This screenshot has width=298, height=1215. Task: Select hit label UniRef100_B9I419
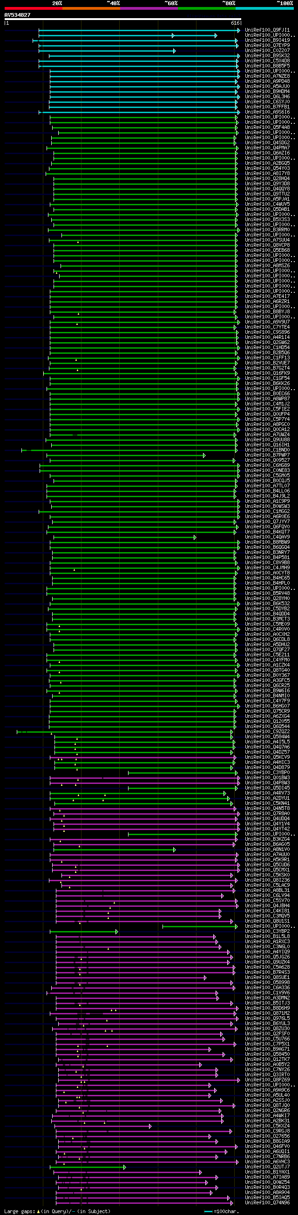pos(267,40)
